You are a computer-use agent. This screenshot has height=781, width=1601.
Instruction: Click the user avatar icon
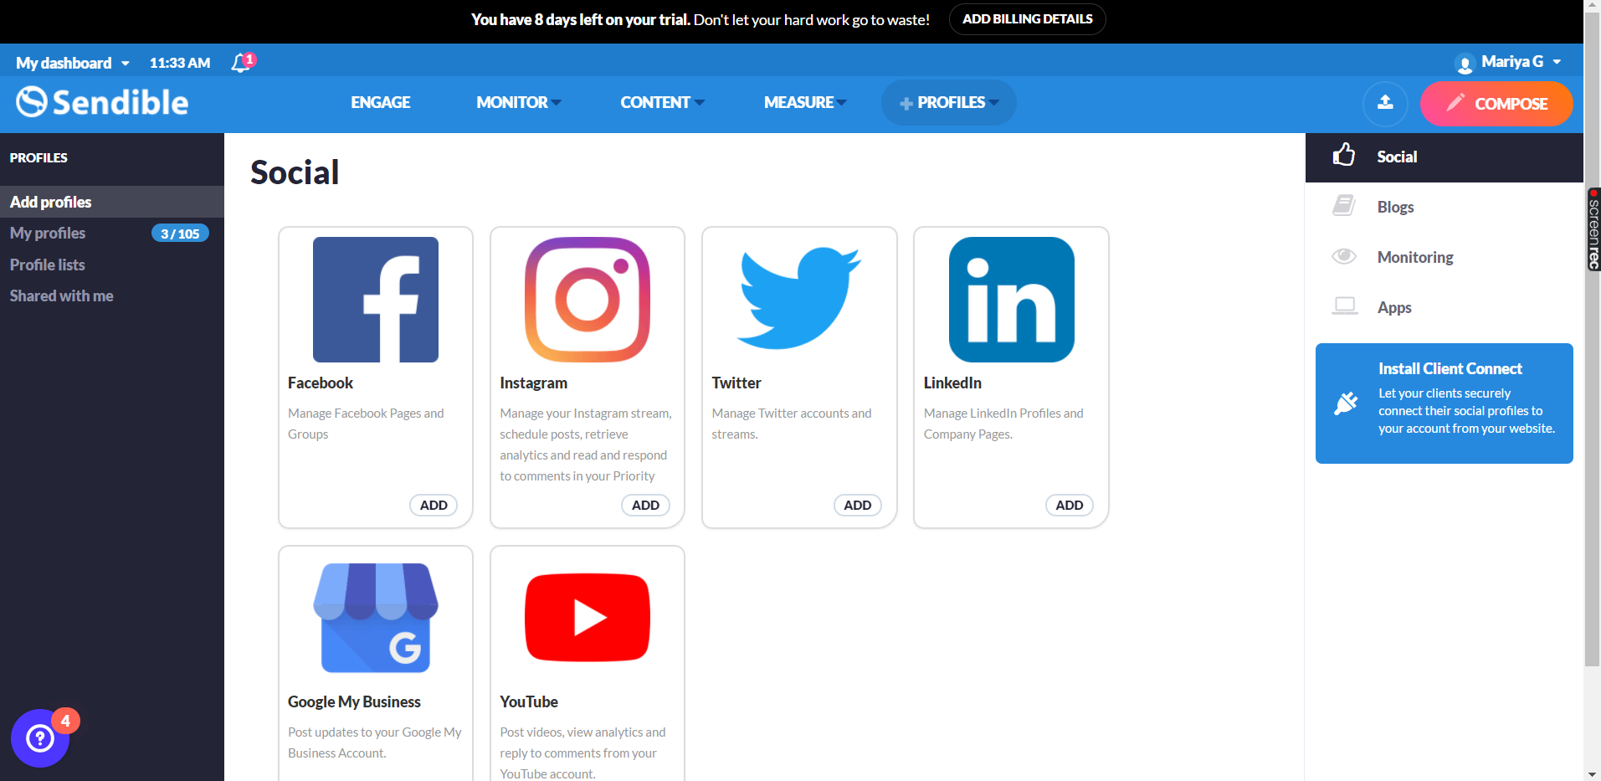[x=1465, y=63]
